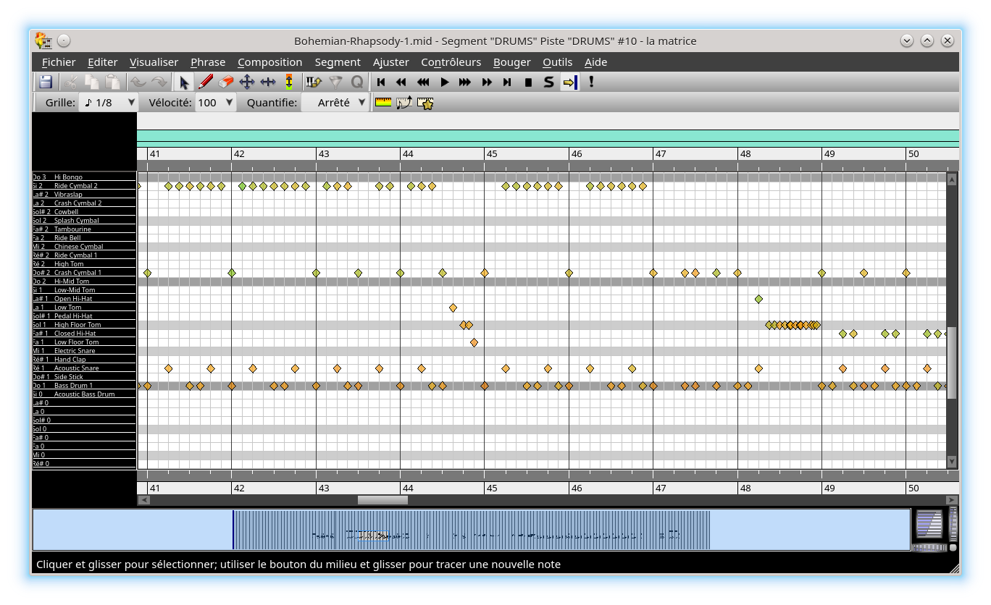
Task: Open the Grille 1/8 dropdown
Action: tap(108, 103)
